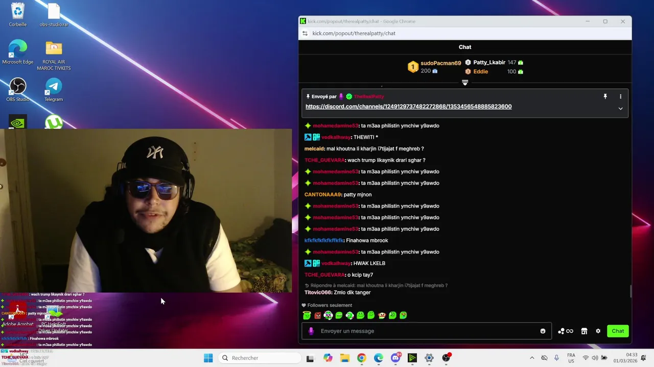Screen dimensions: 654x367
Task: Open ROYAL AIR MAROC TIVKETS folder
Action: point(54,56)
